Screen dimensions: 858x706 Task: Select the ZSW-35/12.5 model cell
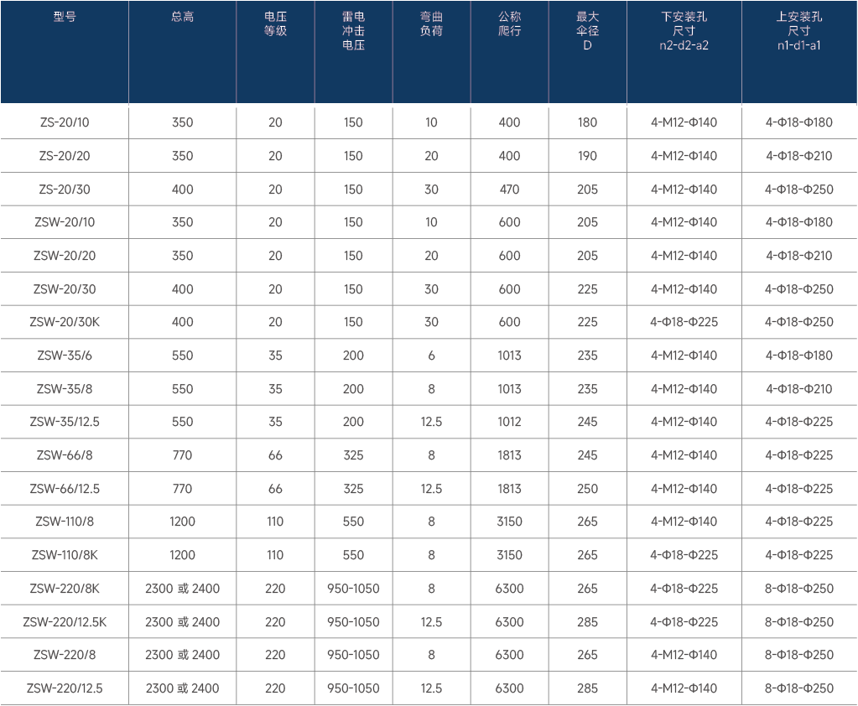tap(65, 422)
